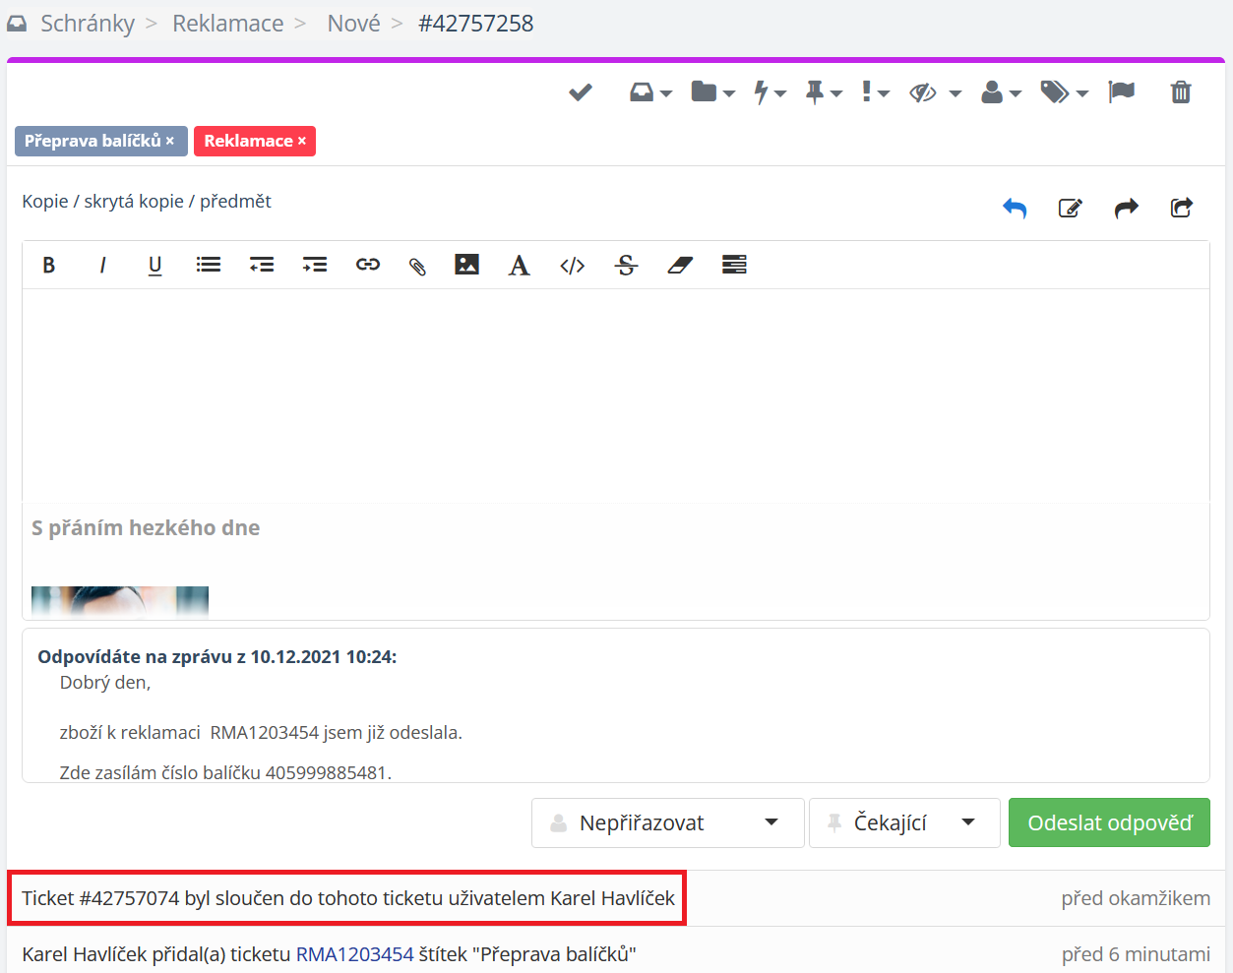The height and width of the screenshot is (973, 1233).
Task: Attach a file with paperclip icon
Action: pos(417,266)
